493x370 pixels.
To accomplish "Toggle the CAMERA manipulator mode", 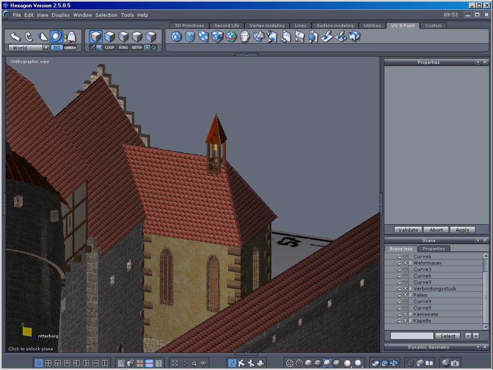I will click(x=70, y=48).
